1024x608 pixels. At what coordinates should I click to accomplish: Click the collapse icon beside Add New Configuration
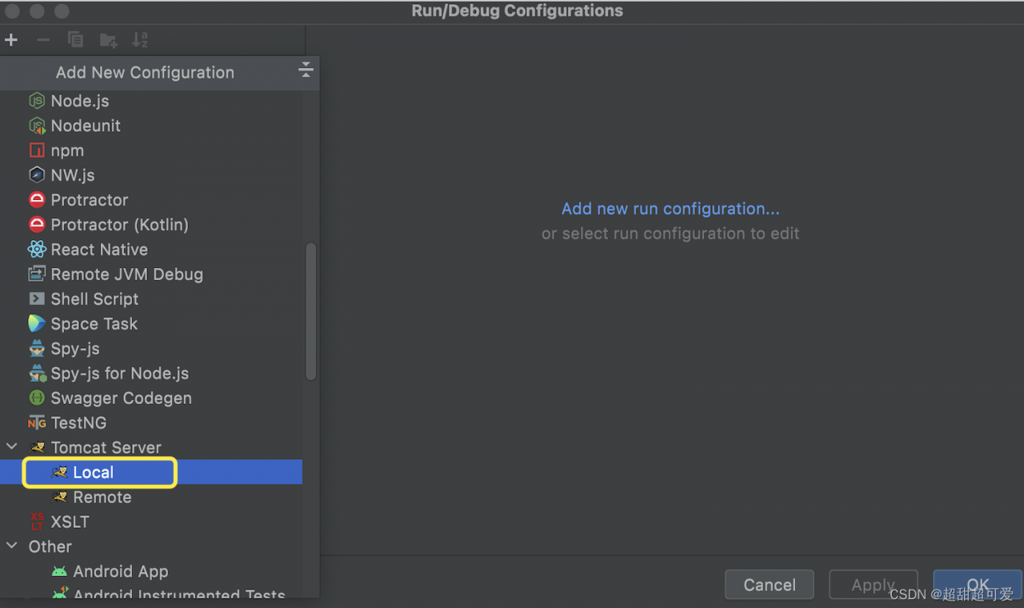pyautogui.click(x=306, y=70)
